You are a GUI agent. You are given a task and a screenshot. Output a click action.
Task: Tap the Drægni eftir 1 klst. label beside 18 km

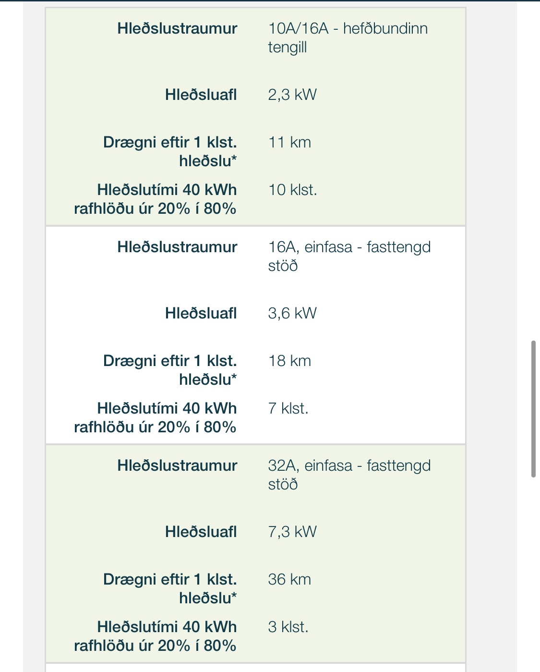tap(170, 370)
